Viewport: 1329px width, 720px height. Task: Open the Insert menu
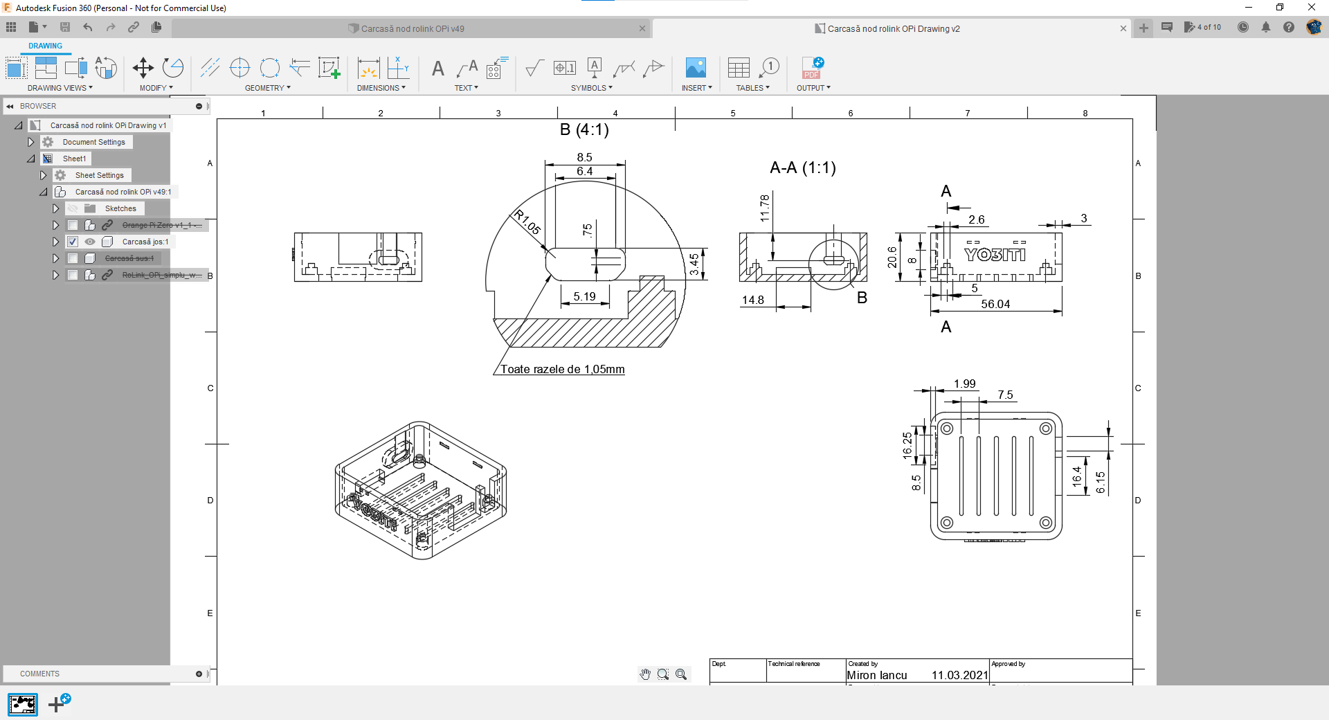(x=697, y=88)
